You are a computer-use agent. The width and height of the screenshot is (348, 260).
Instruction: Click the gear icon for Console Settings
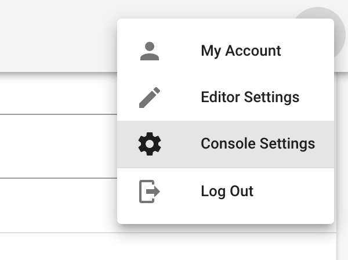tap(150, 144)
